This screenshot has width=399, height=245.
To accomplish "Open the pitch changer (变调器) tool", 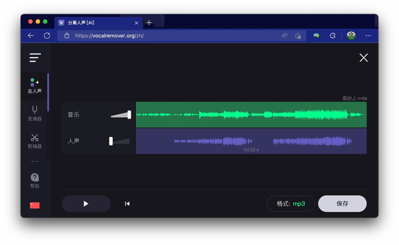I will click(35, 113).
